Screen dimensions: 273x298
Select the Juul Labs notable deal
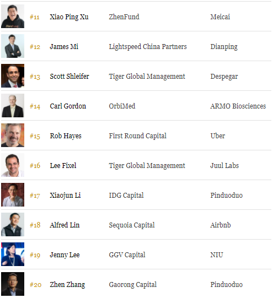(224, 166)
